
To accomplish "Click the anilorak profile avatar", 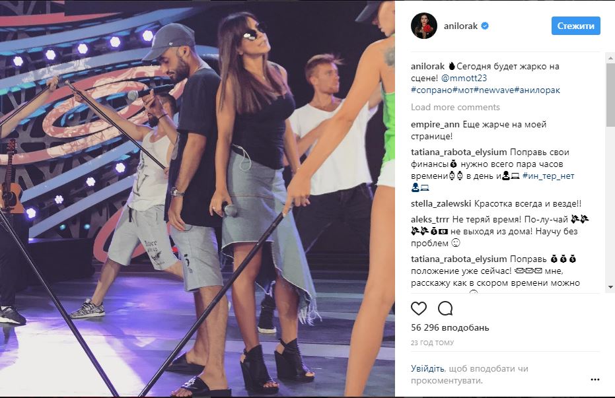I will coord(424,26).
